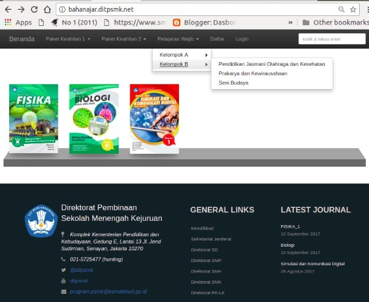Bookmark this page with the star icon

[x=353, y=9]
